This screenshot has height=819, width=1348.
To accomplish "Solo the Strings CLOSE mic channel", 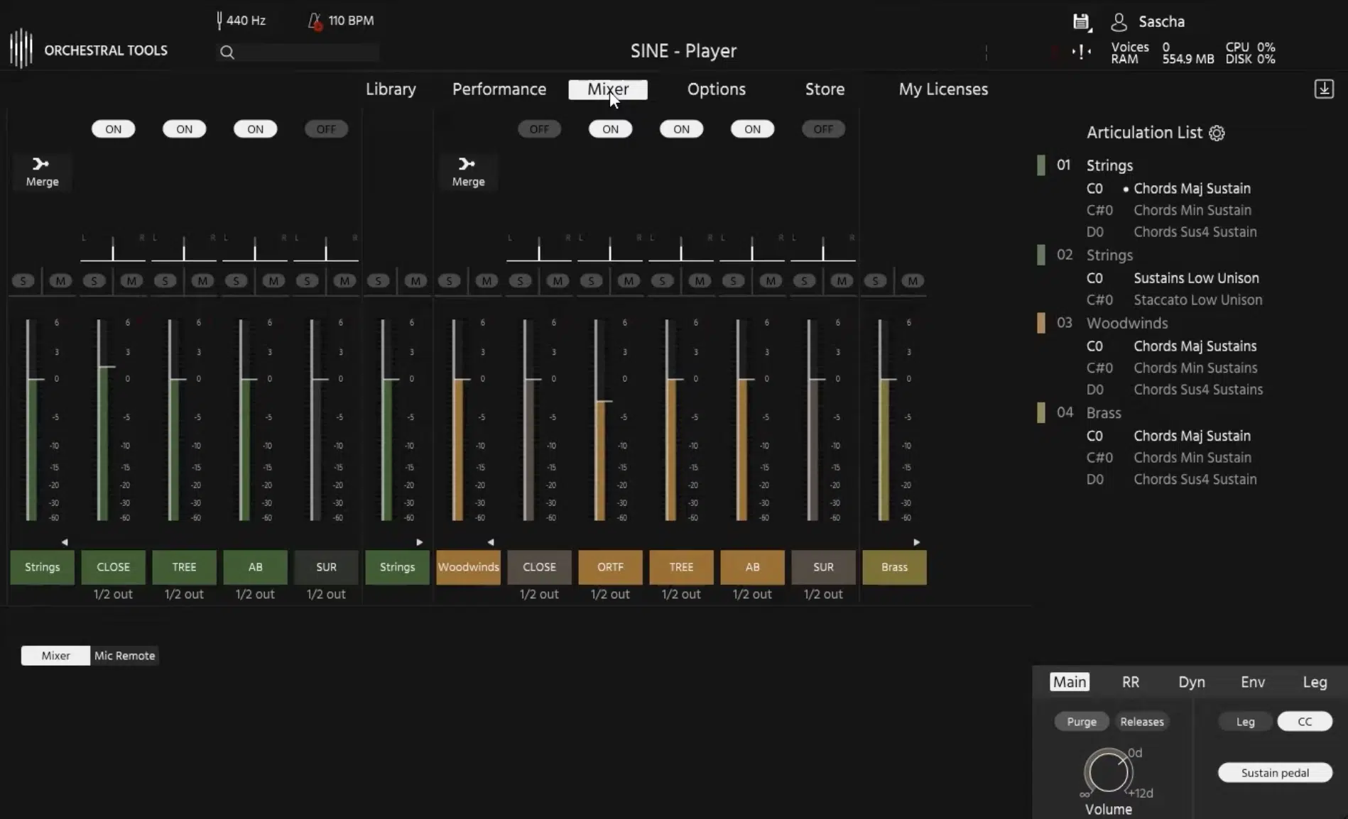I will click(94, 281).
